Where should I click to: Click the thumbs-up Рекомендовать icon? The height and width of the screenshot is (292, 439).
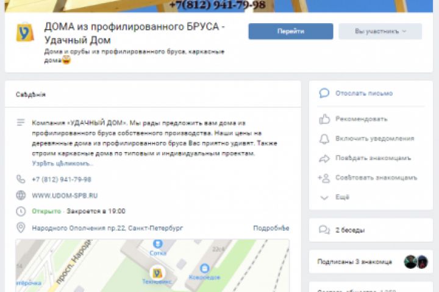tap(324, 119)
